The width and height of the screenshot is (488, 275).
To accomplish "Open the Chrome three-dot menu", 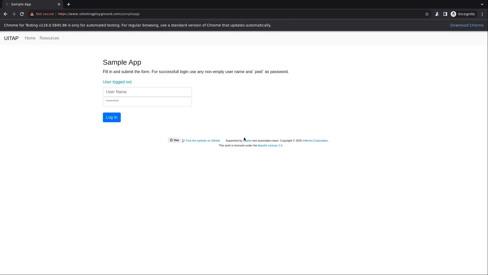I will [482, 14].
